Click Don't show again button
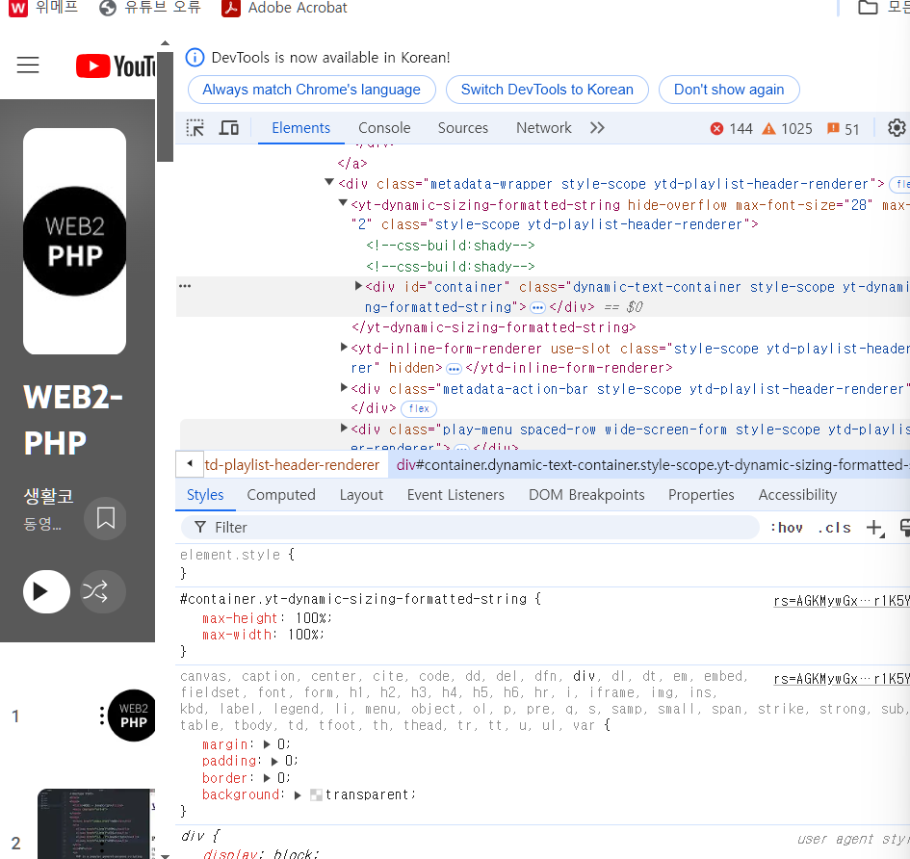The width and height of the screenshot is (910, 859). point(729,90)
